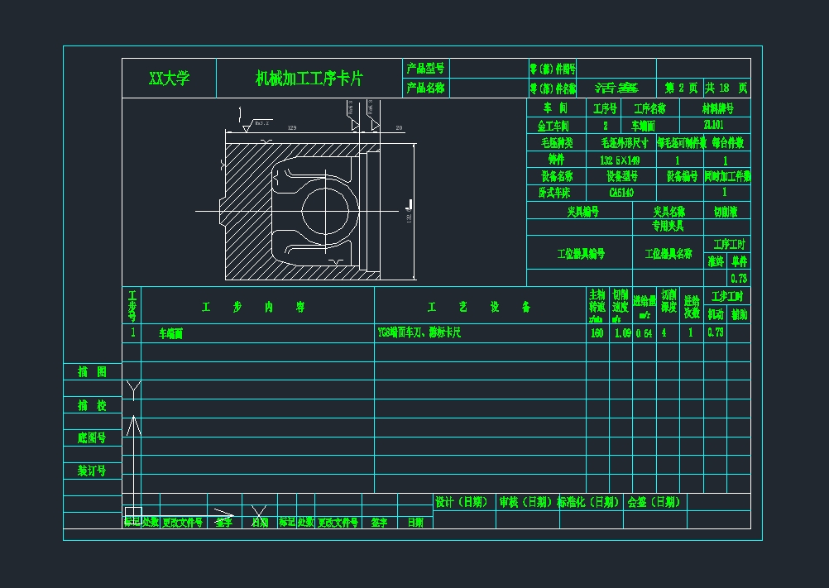Click the '产品型号' label

coord(425,68)
